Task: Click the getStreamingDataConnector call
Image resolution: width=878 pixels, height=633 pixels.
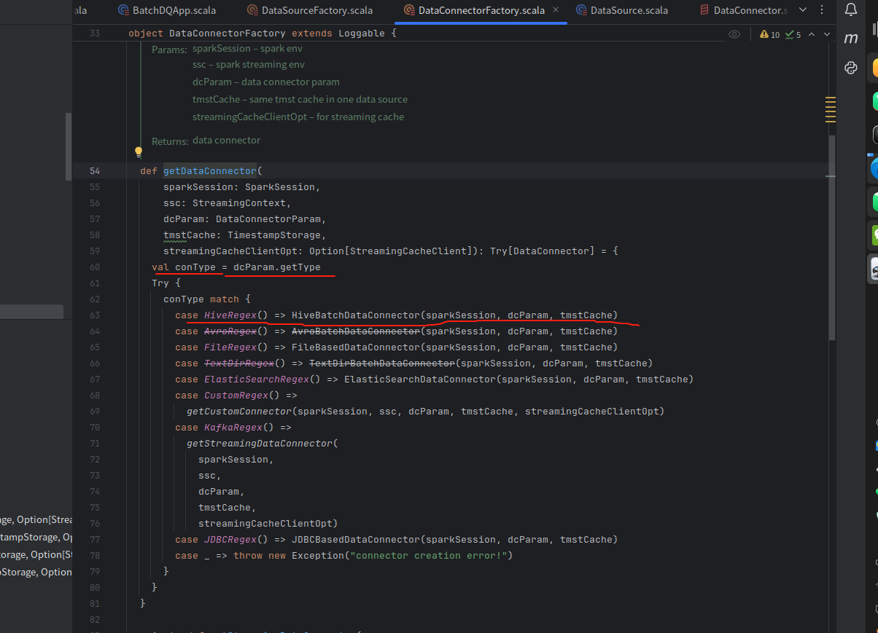Action: [x=260, y=444]
